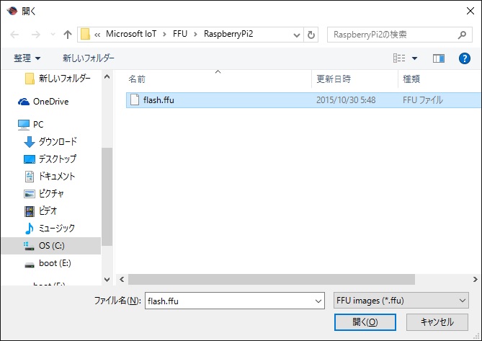
Task: Click the refresh icon beside address bar
Action: pos(311,35)
